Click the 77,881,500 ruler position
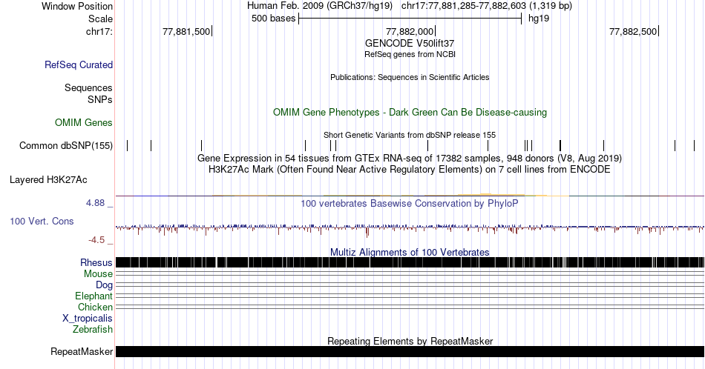Image resolution: width=705 pixels, height=369 pixels. (186, 31)
